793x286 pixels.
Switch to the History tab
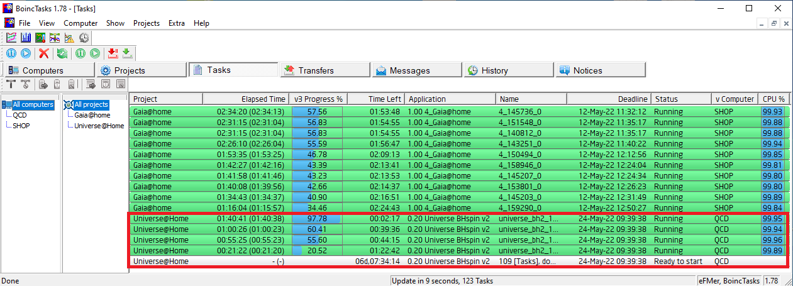tap(509, 70)
